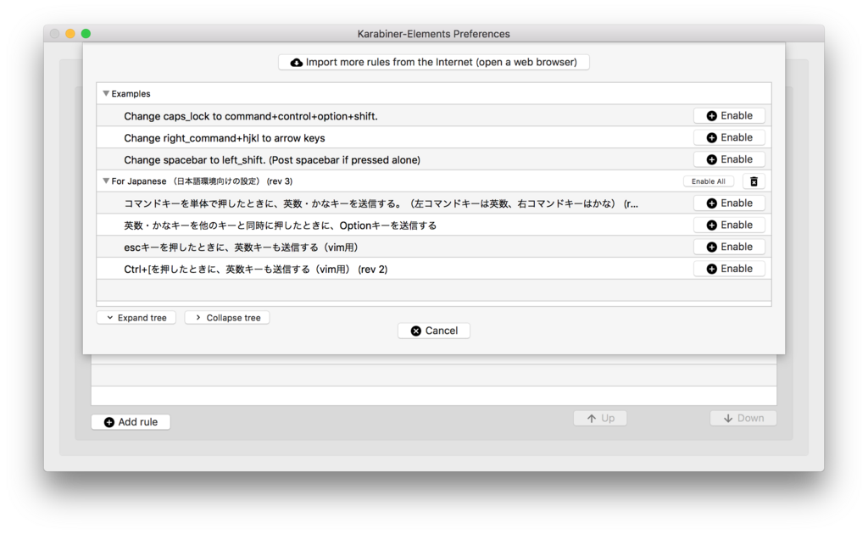The image size is (868, 534).
Task: Click plus icon for the caps_lock rule Enable
Action: coord(712,115)
